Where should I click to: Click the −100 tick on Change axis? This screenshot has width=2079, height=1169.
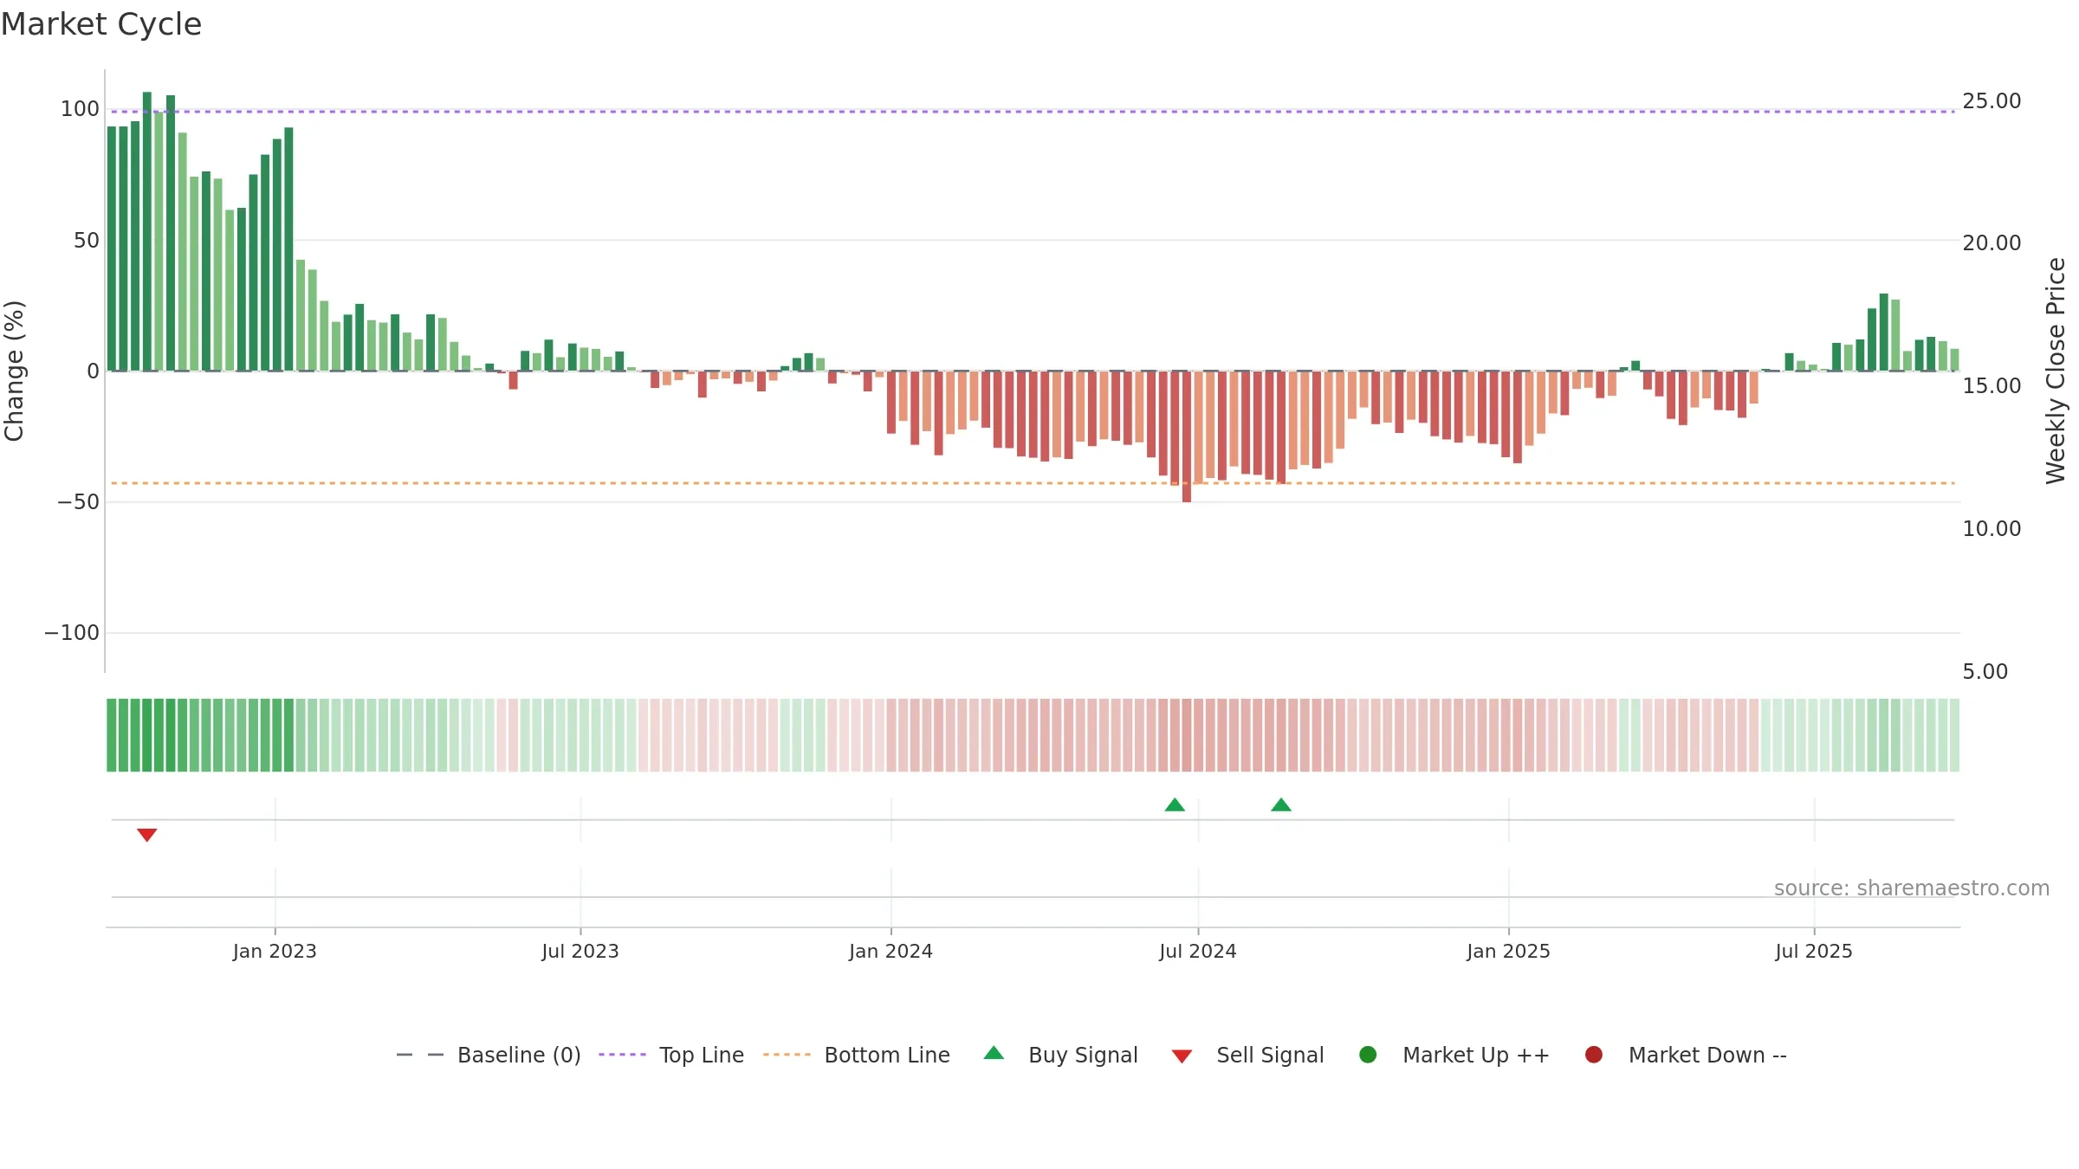click(72, 633)
